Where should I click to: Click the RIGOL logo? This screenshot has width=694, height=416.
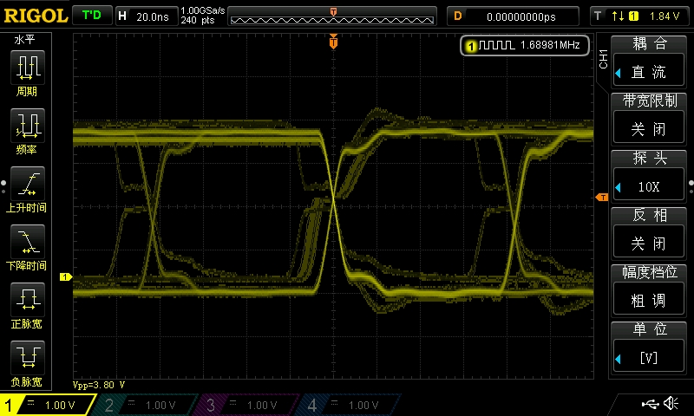click(36, 16)
